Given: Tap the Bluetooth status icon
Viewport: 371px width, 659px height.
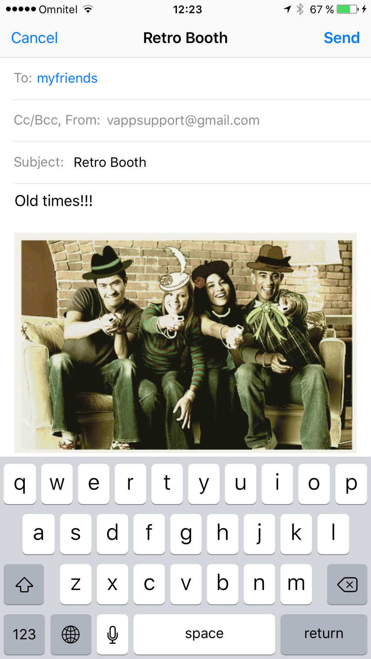Looking at the screenshot, I should click(x=300, y=9).
